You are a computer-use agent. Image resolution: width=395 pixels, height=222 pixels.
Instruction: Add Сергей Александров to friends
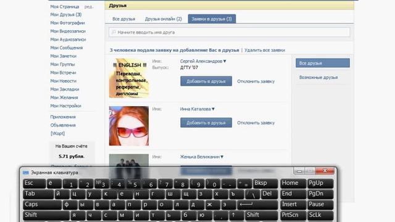pyautogui.click(x=206, y=81)
